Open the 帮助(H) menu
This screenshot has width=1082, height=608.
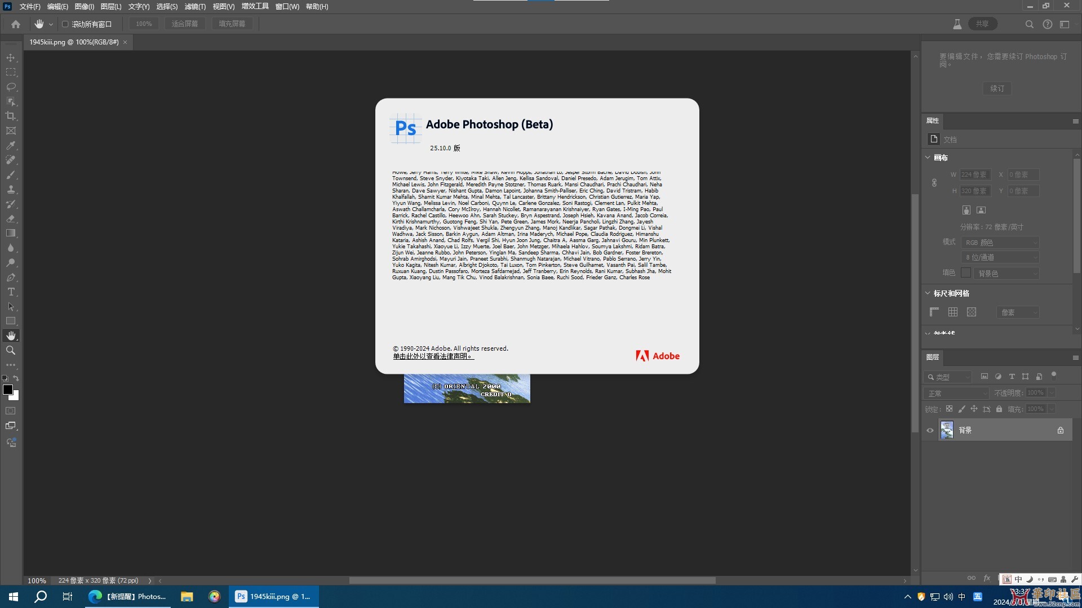pyautogui.click(x=317, y=7)
